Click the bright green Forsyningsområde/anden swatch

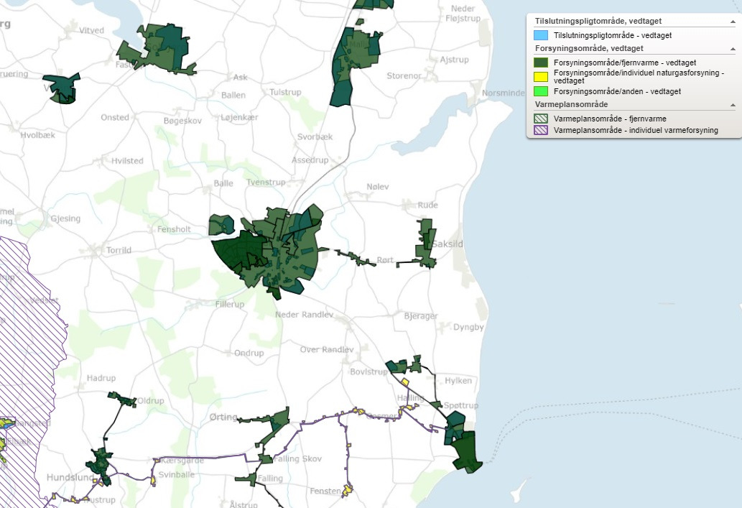point(541,91)
